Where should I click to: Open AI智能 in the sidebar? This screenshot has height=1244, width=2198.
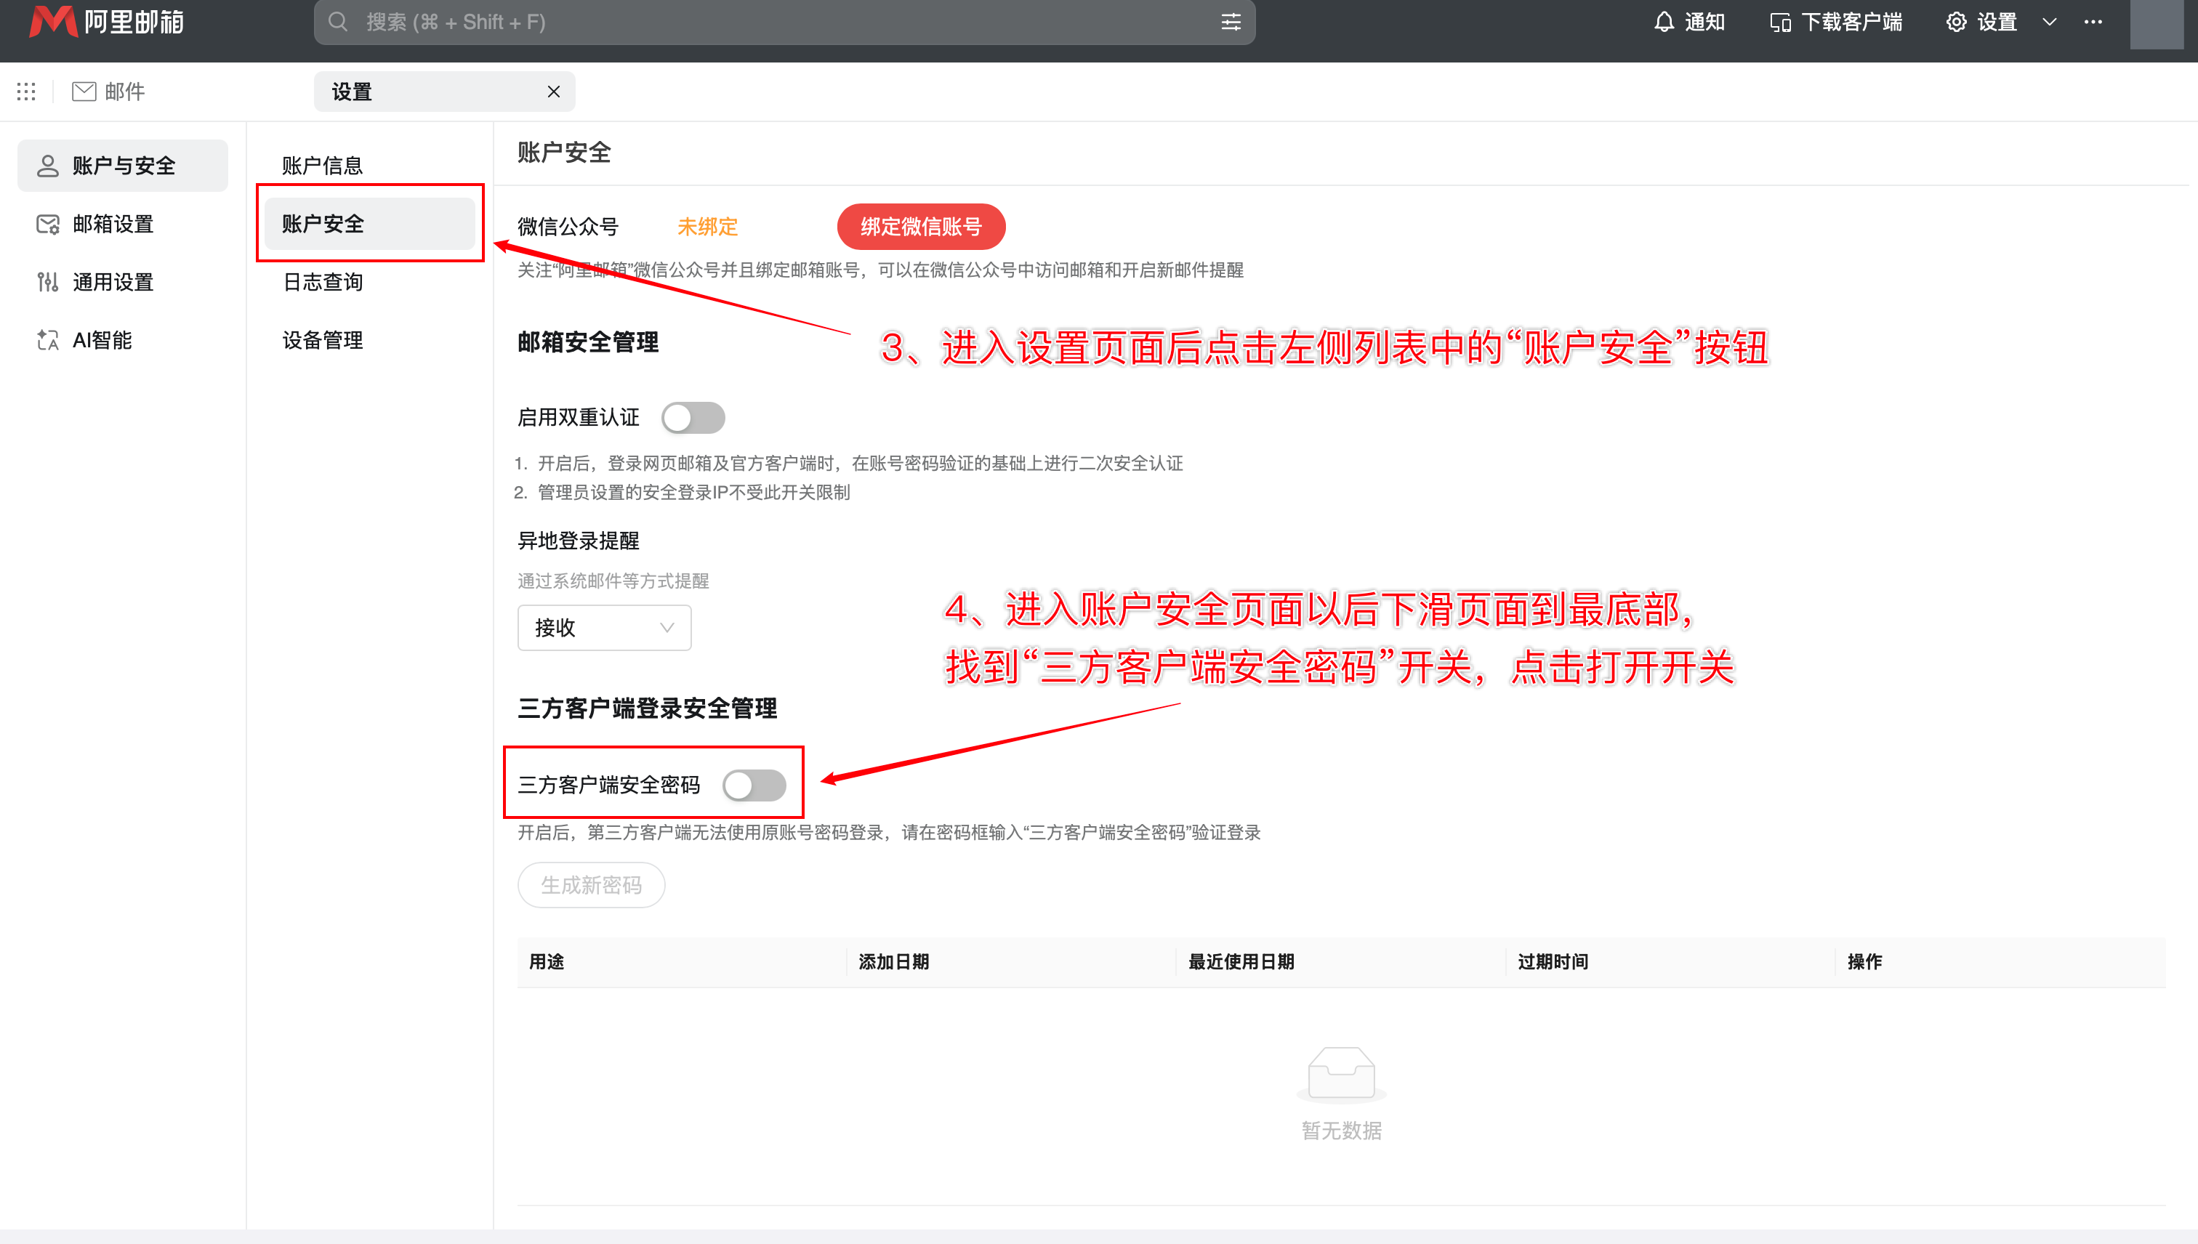[123, 340]
